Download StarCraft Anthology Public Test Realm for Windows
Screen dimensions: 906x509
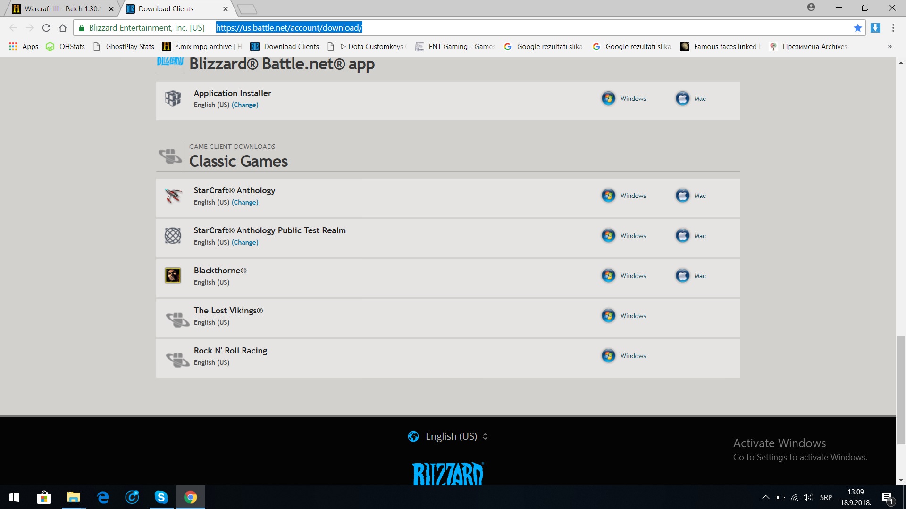pyautogui.click(x=623, y=236)
